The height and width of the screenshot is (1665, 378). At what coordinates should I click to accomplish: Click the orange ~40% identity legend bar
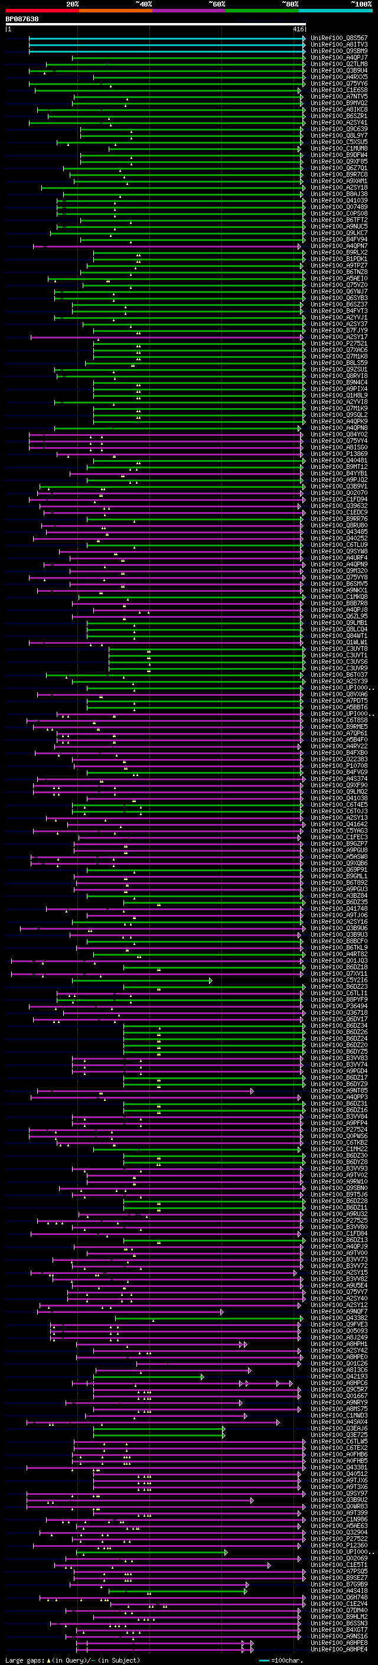pyautogui.click(x=116, y=11)
